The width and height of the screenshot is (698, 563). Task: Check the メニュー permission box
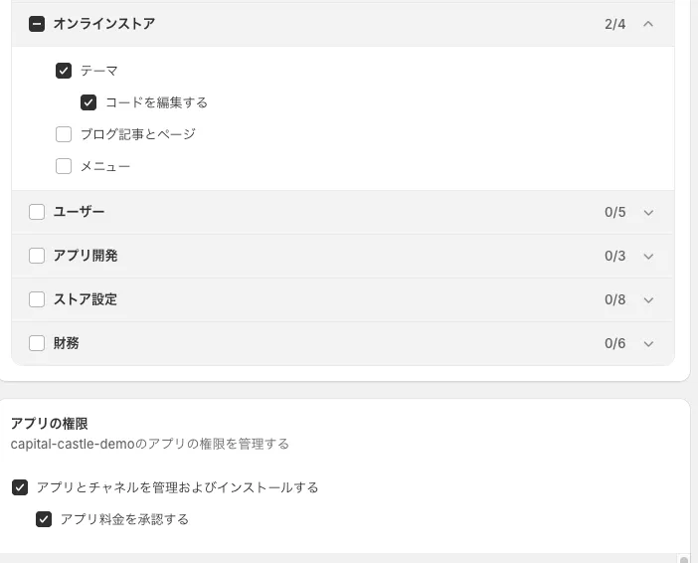64,166
